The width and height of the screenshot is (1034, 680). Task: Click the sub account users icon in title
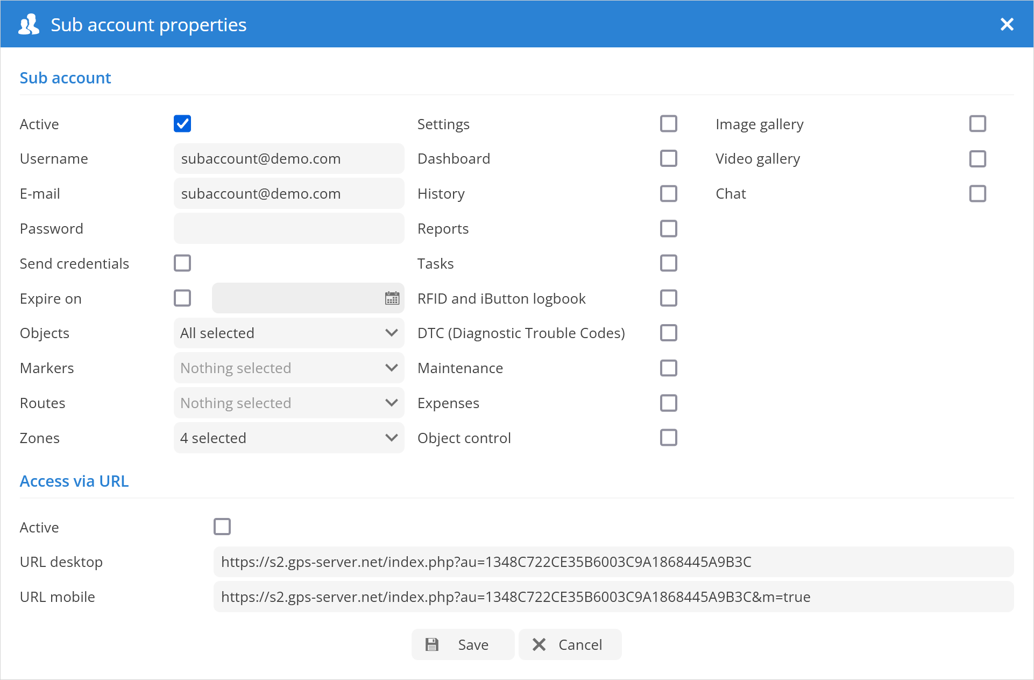29,25
